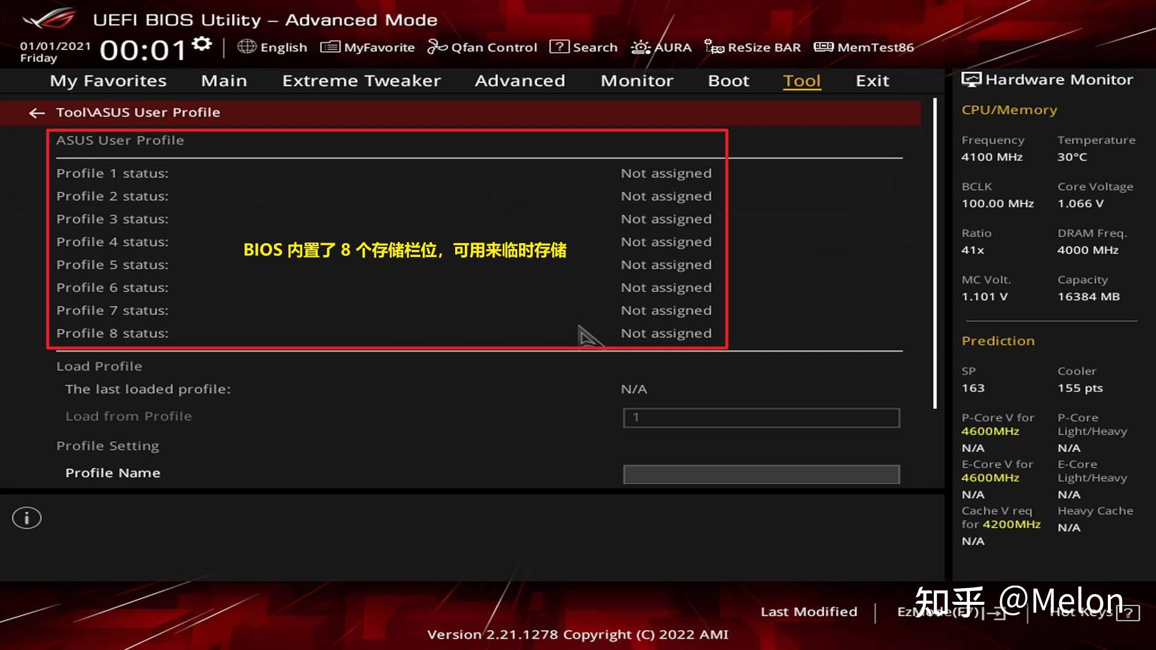The image size is (1156, 650).
Task: Open the Boot menu tab
Action: tap(729, 81)
